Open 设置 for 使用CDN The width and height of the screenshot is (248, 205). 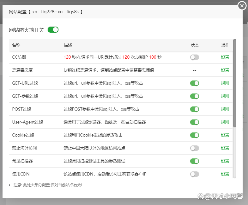pos(225,174)
